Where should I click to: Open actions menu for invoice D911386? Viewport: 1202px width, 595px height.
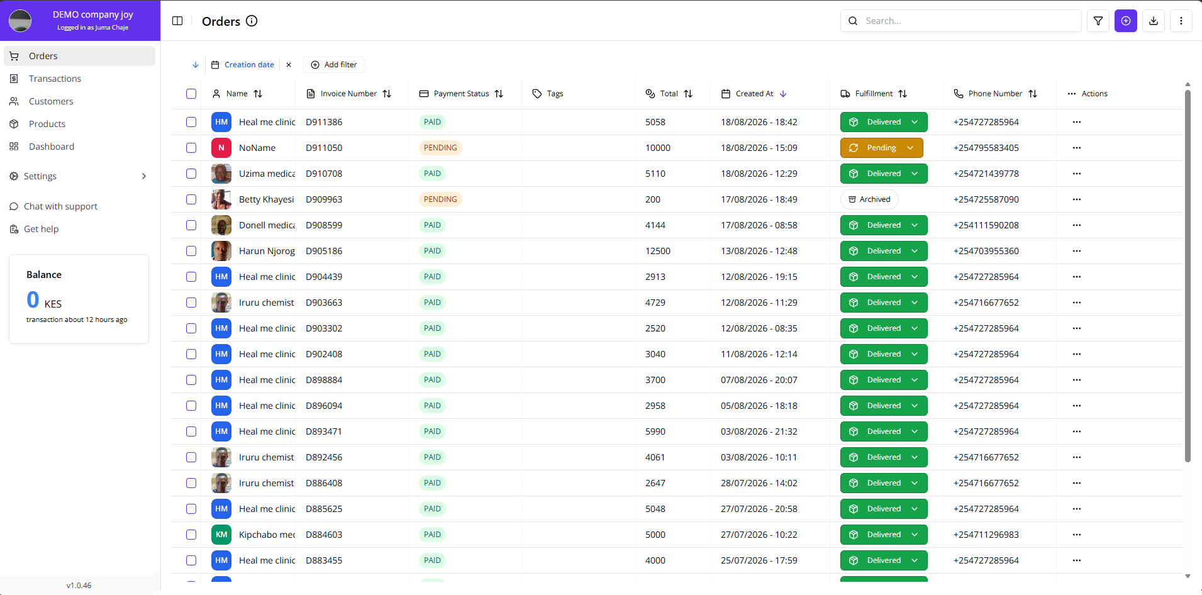click(1077, 122)
